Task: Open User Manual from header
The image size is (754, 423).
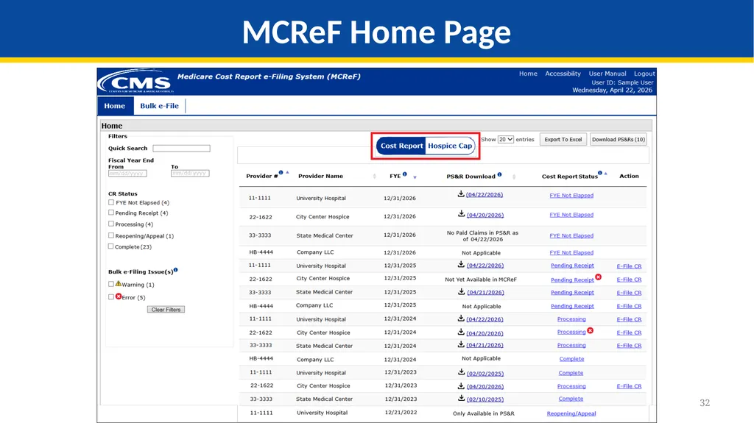Action: 607,74
